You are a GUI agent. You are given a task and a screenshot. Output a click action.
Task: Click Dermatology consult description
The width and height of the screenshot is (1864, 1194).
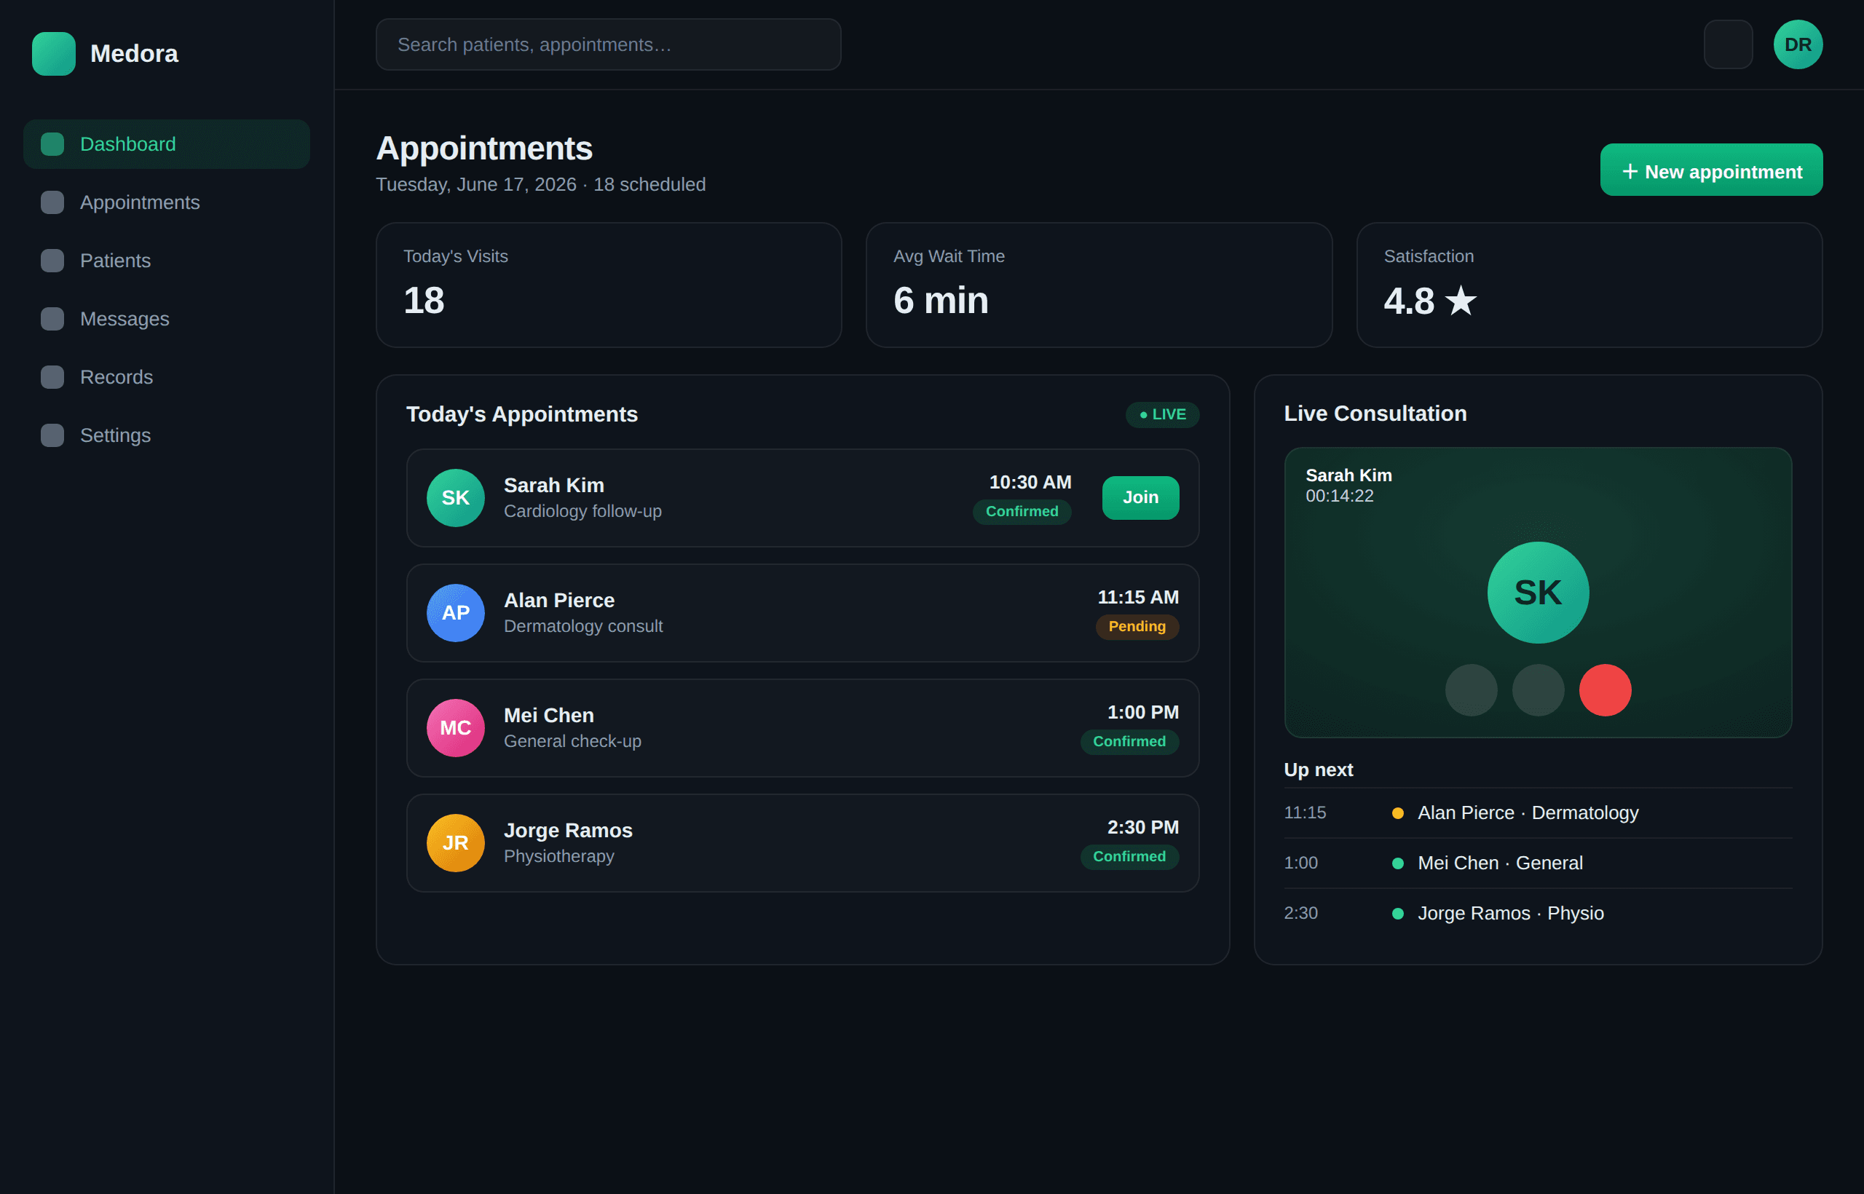click(x=583, y=626)
